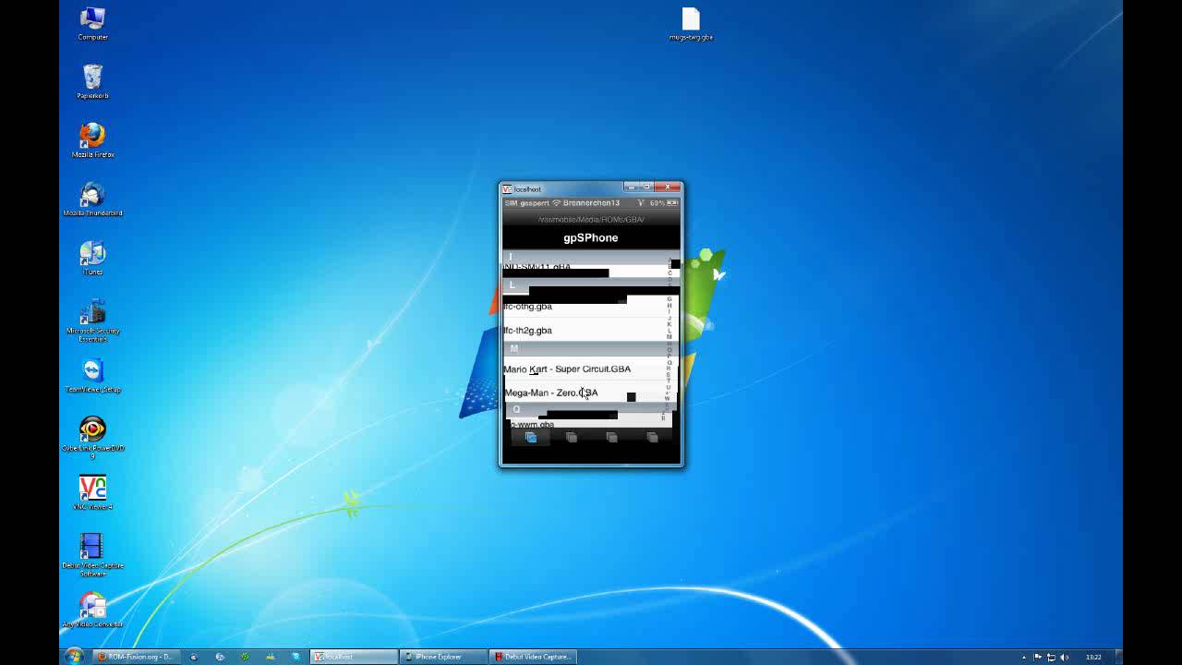The width and height of the screenshot is (1182, 665).
Task: Click the VNC icon in localhost title bar
Action: pos(507,188)
